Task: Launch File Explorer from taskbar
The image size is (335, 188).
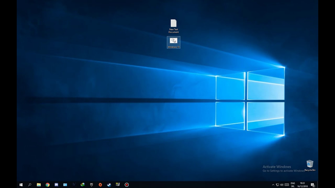Action: [x=39, y=185]
